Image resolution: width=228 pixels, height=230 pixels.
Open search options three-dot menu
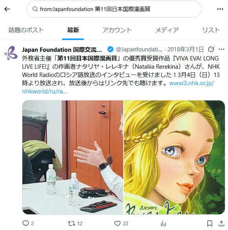pyautogui.click(x=220, y=9)
